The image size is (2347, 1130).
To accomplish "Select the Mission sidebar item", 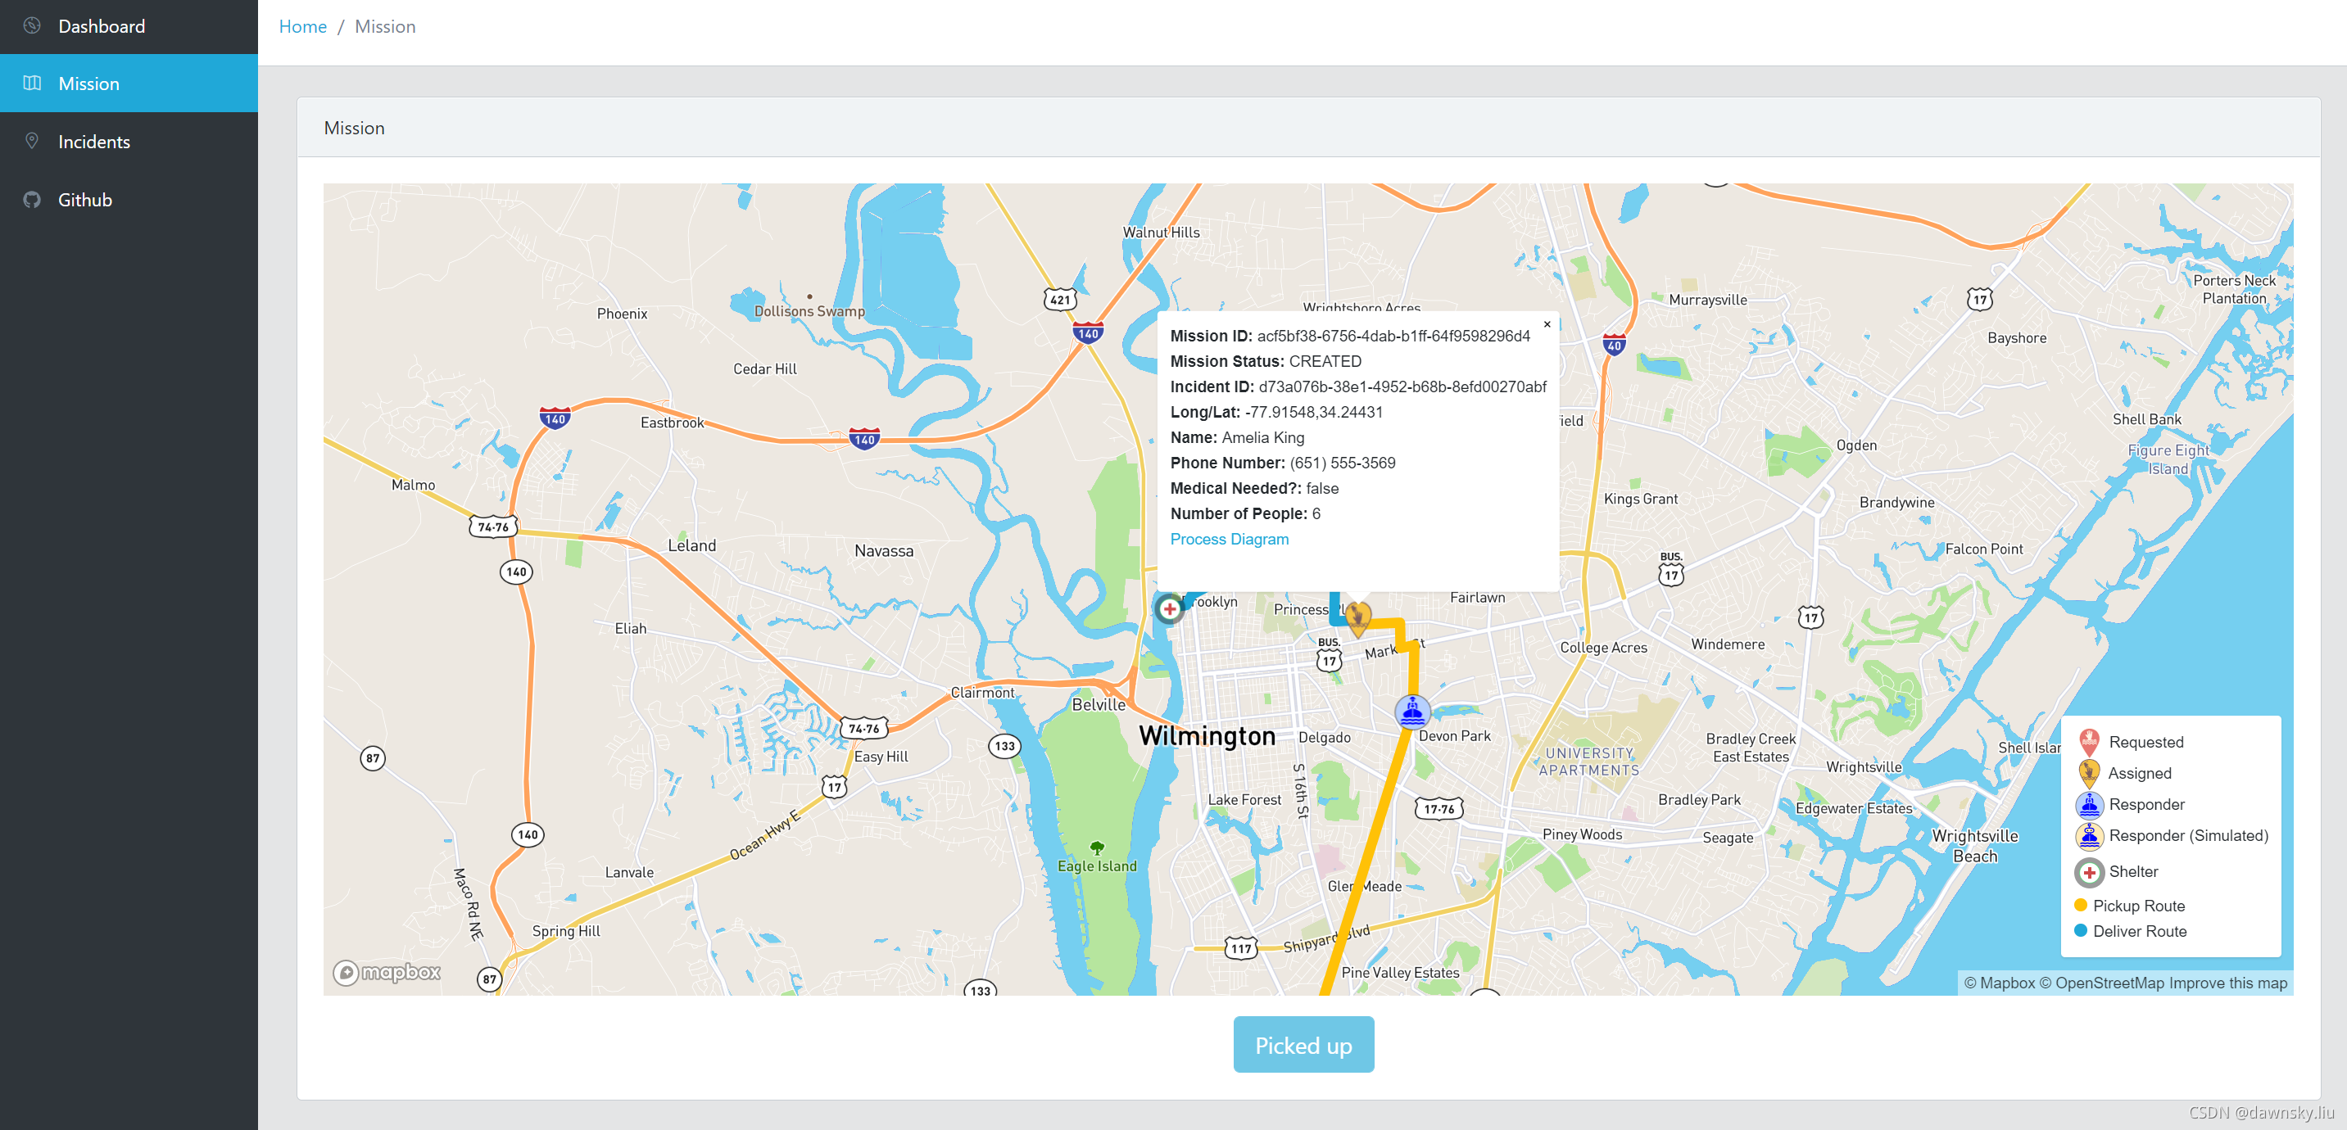I will point(129,83).
